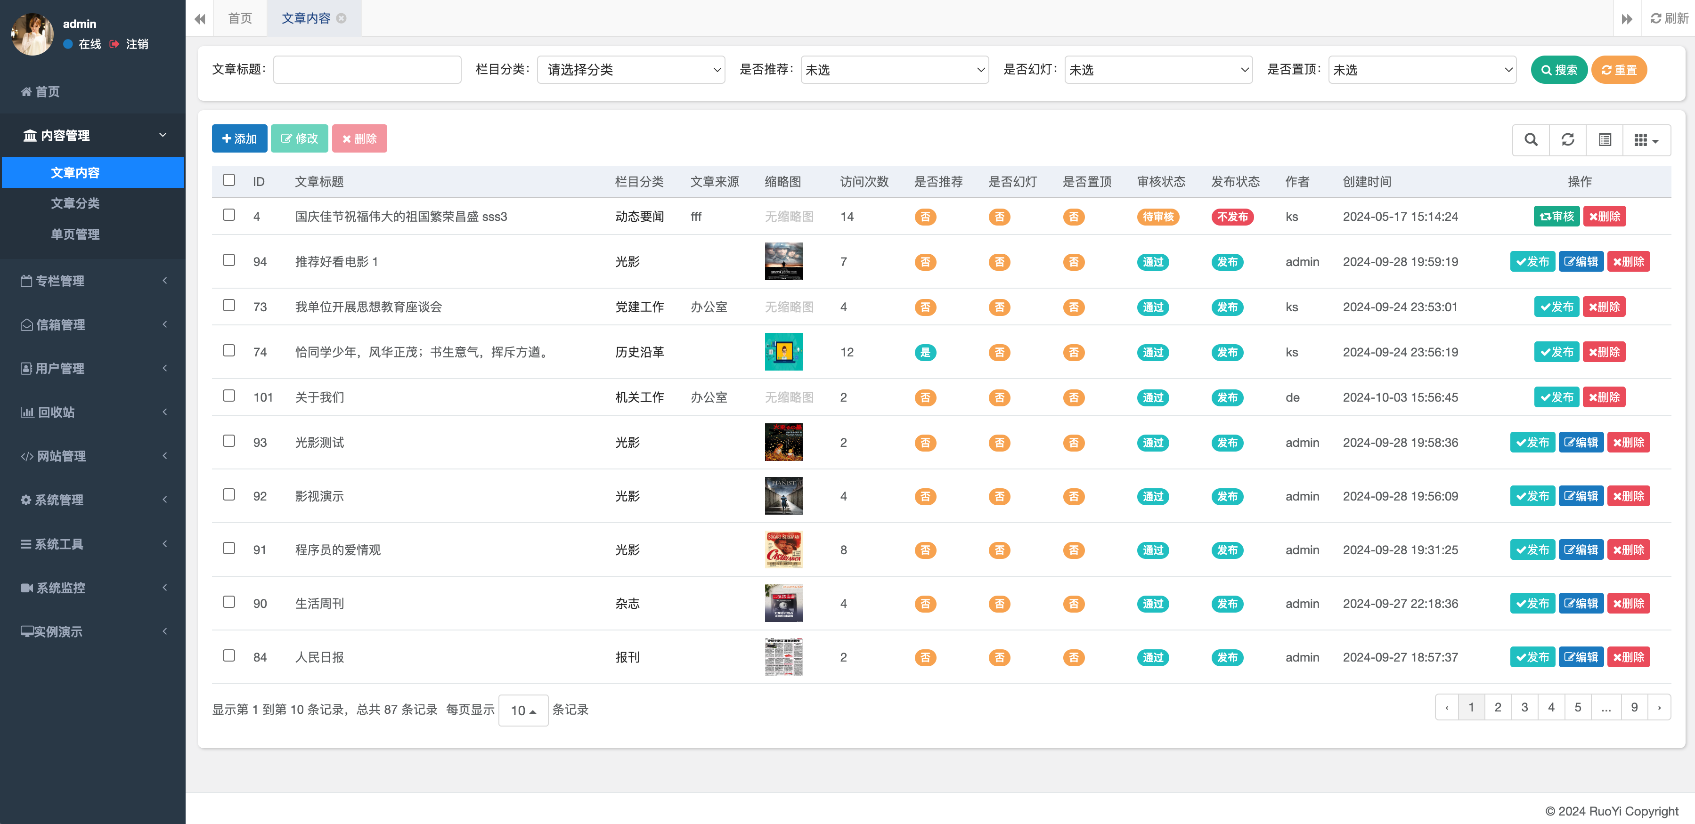The width and height of the screenshot is (1695, 824).
Task: Open 文章分类 in sidebar menu
Action: [75, 203]
